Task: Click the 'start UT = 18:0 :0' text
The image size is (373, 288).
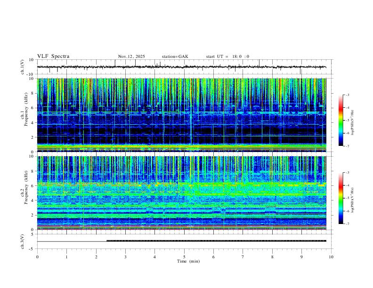Action: pos(227,56)
